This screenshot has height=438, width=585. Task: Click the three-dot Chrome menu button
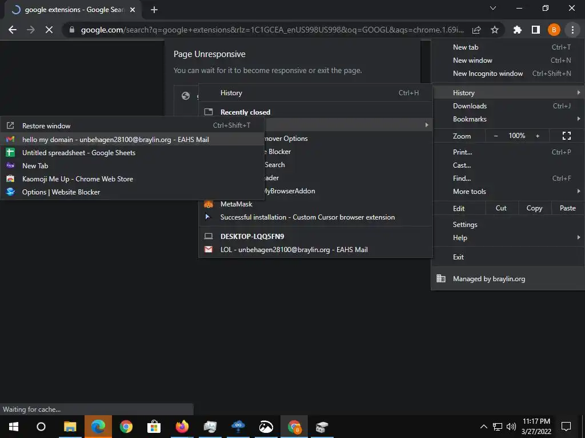(x=572, y=30)
